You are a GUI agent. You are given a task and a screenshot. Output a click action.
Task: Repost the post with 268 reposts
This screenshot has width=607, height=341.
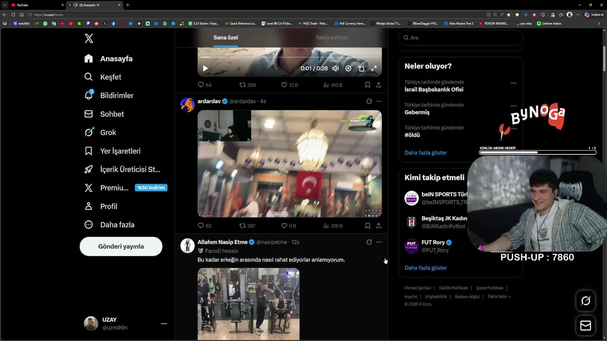tap(248, 85)
